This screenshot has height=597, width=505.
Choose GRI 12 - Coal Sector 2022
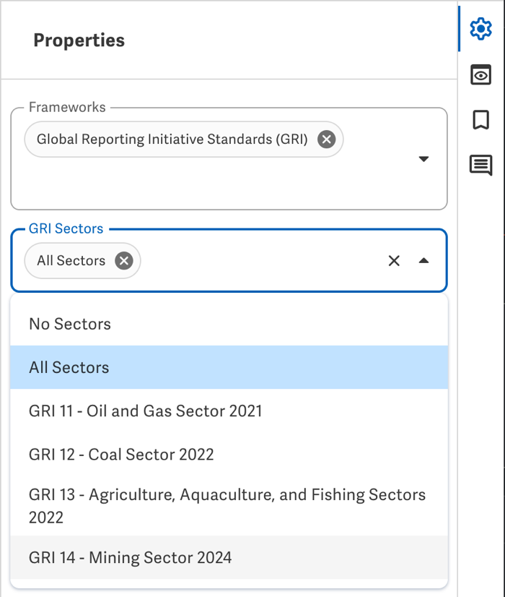pyautogui.click(x=229, y=454)
